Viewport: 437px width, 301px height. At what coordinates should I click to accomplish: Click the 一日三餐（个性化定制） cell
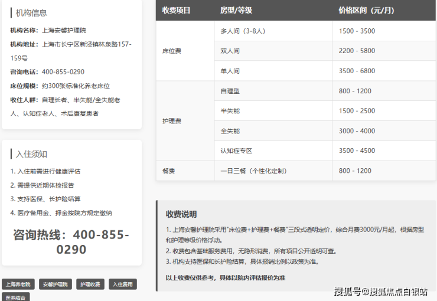273,171
